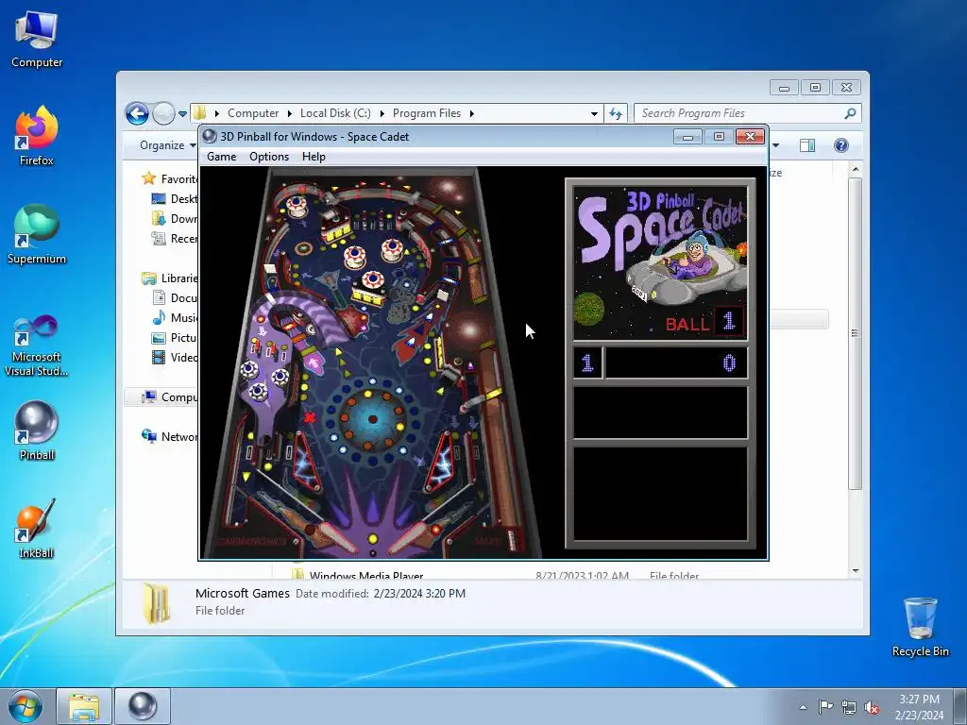Launch Supermium from the desktop
The width and height of the screenshot is (967, 725).
pyautogui.click(x=37, y=235)
